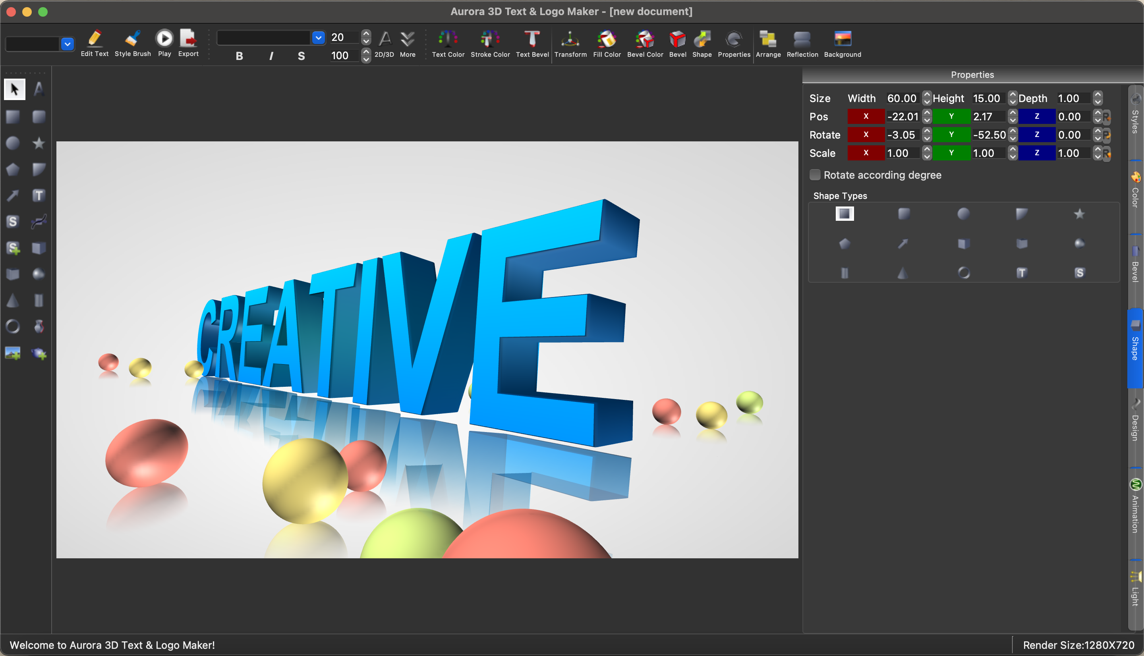Image resolution: width=1144 pixels, height=656 pixels.
Task: Expand the font name dropdown
Action: 319,38
